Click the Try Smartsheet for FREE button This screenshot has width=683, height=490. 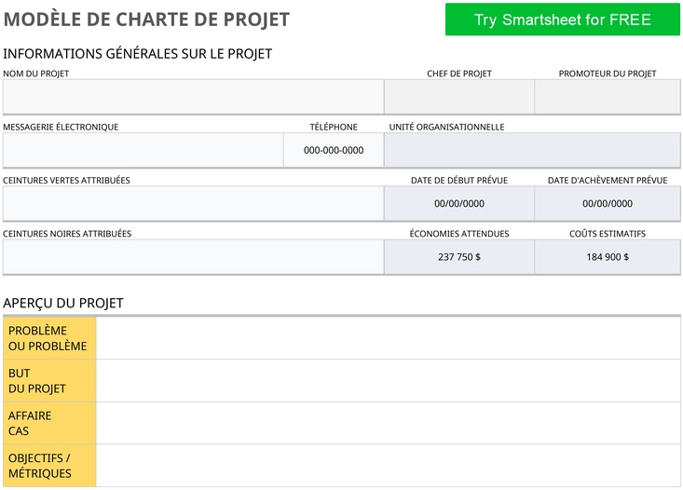(x=563, y=20)
